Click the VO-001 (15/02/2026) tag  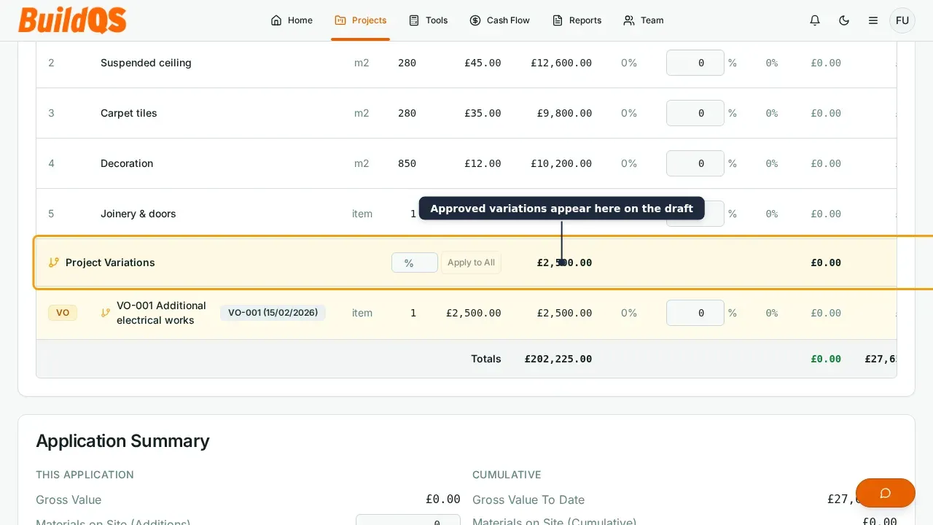273,313
